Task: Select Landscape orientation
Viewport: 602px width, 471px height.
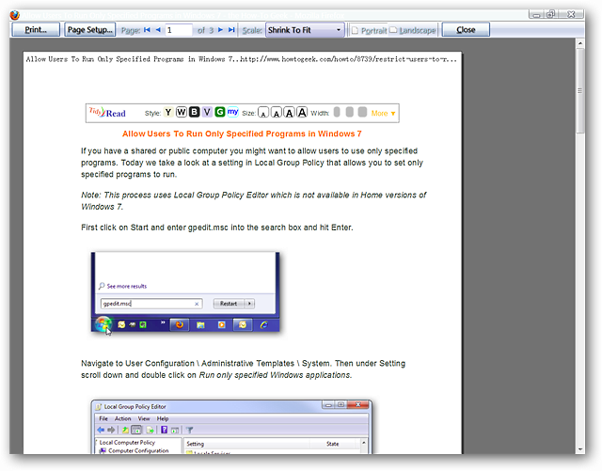Action: pos(413,30)
